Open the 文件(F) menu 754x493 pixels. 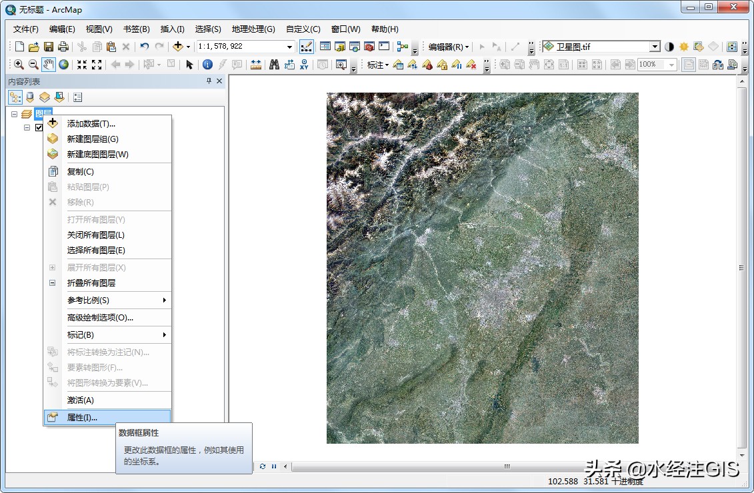[x=25, y=29]
